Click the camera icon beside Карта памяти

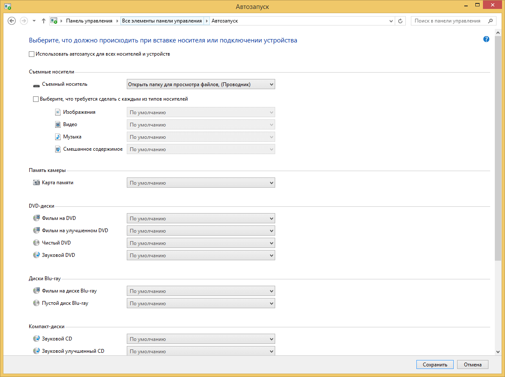[x=36, y=183]
